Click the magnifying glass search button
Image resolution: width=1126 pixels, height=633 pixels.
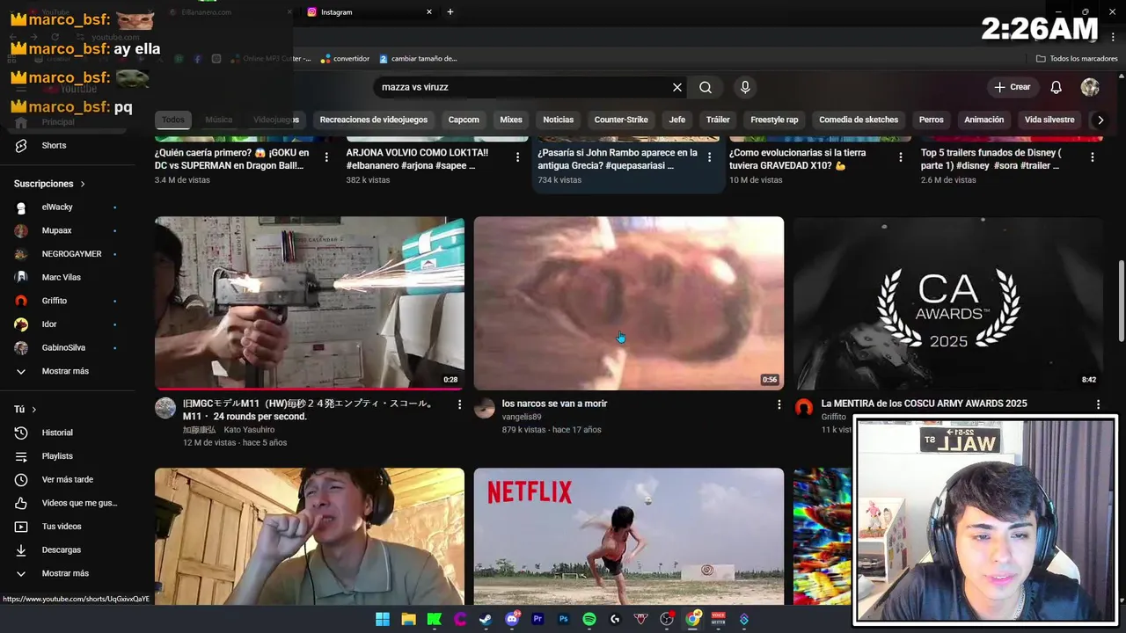click(706, 87)
